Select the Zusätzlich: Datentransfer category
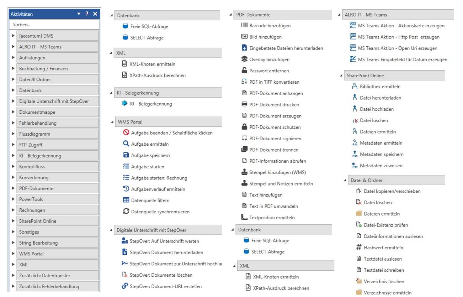 coord(57,275)
